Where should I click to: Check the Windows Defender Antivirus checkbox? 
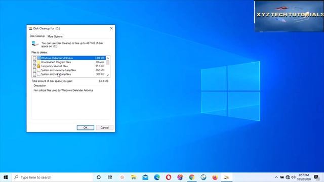pos(34,58)
